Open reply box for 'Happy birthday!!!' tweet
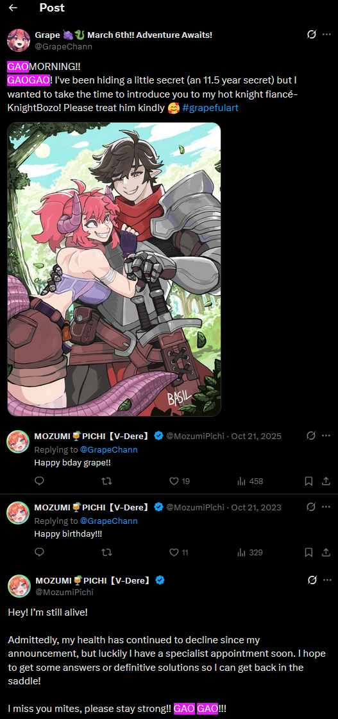The width and height of the screenshot is (338, 719). click(x=39, y=553)
